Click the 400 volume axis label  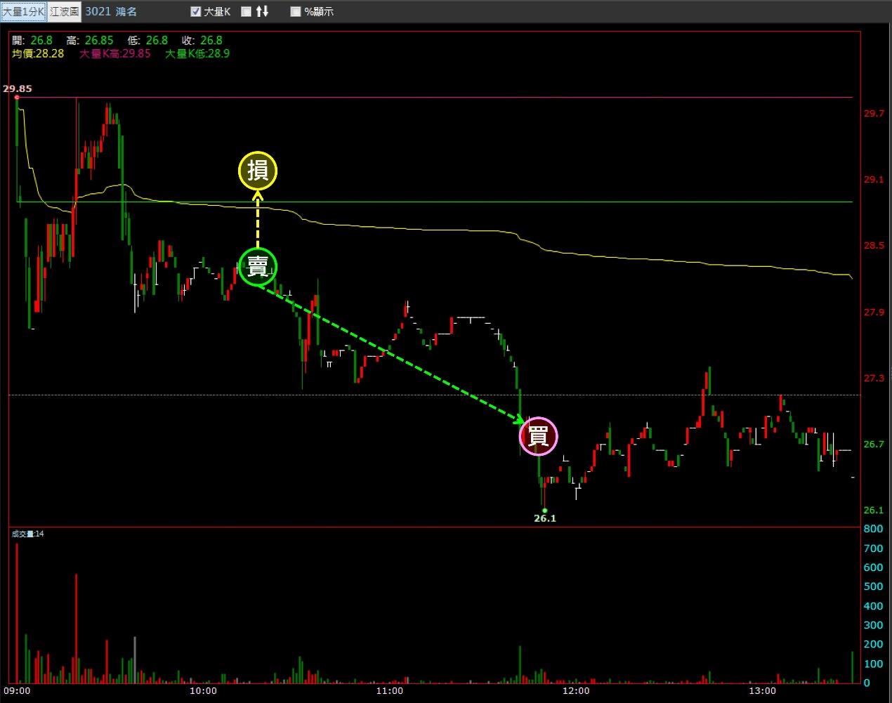point(873,605)
